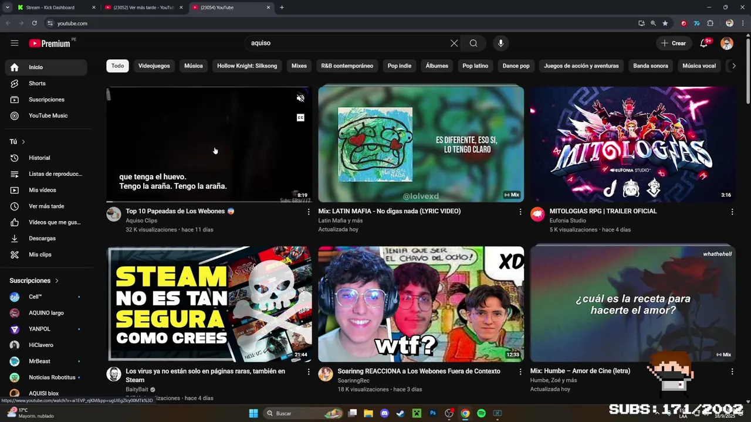The width and height of the screenshot is (751, 422).
Task: Play the Humbe Amor de Cine mix thumbnail
Action: click(632, 304)
